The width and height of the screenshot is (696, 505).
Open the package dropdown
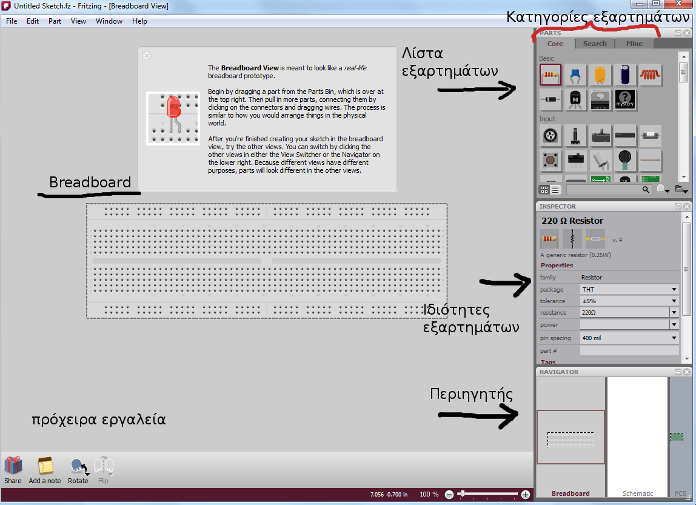(629, 289)
